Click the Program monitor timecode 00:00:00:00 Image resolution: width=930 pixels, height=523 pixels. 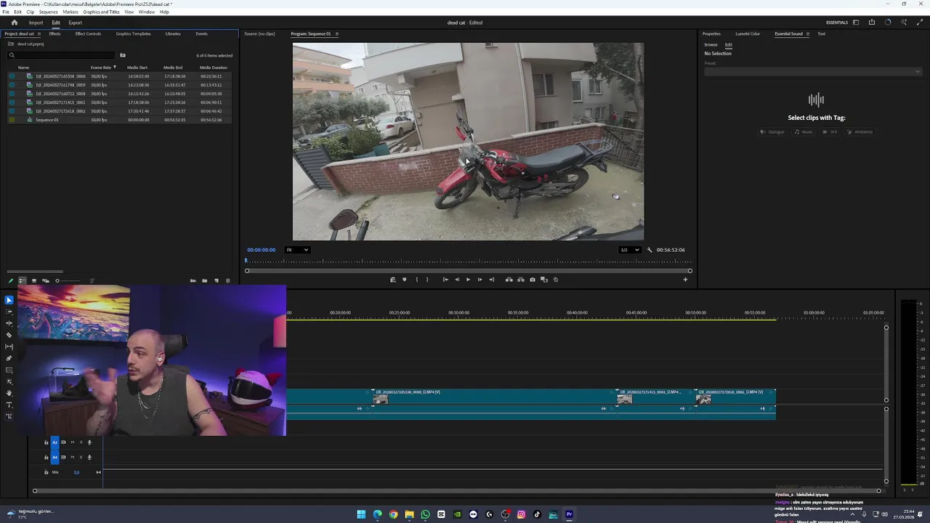(x=262, y=250)
